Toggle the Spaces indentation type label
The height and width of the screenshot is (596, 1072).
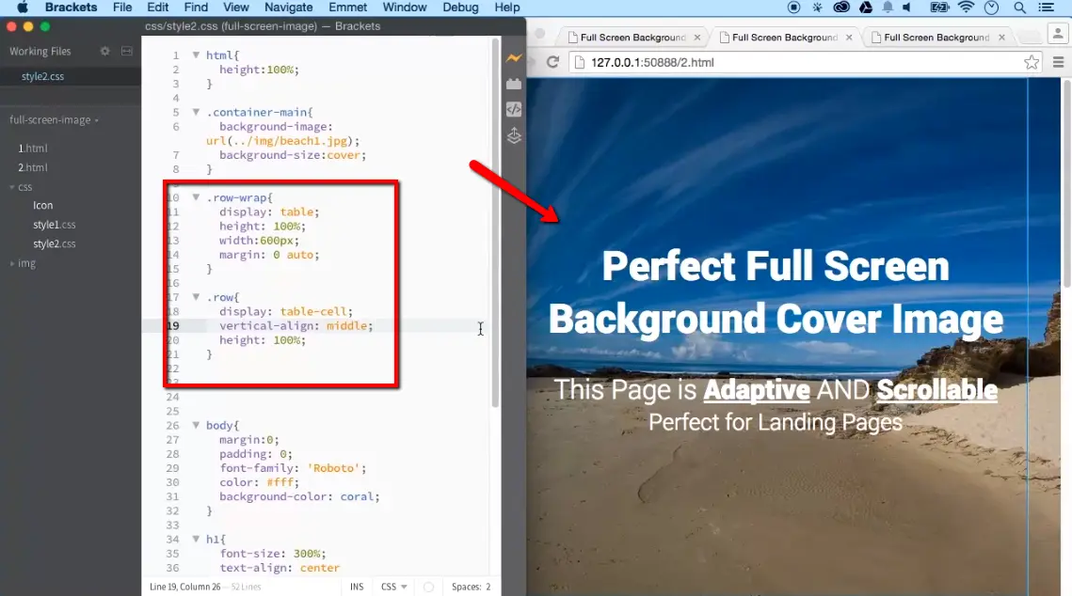click(x=466, y=587)
